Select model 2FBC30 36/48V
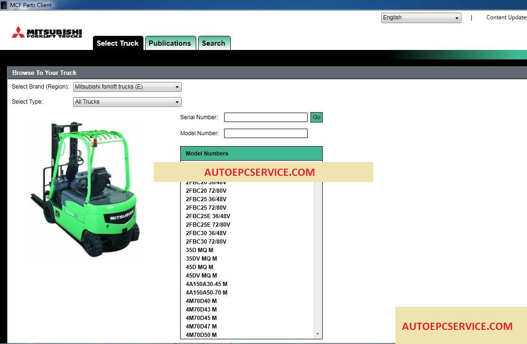The image size is (527, 344). point(206,233)
